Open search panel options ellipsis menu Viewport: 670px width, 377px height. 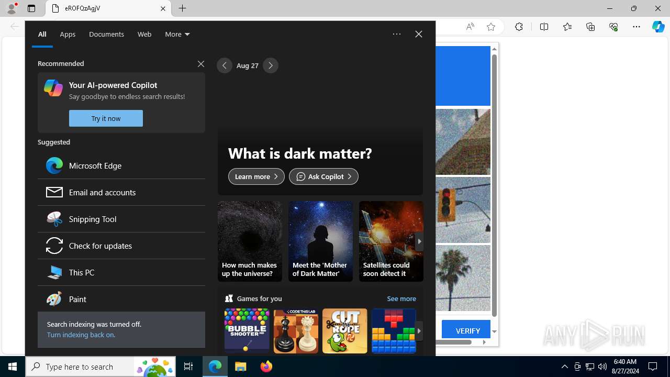[x=397, y=34]
